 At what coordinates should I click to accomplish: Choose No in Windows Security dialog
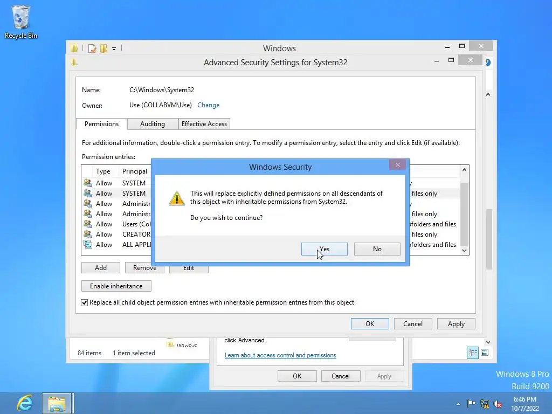point(377,249)
